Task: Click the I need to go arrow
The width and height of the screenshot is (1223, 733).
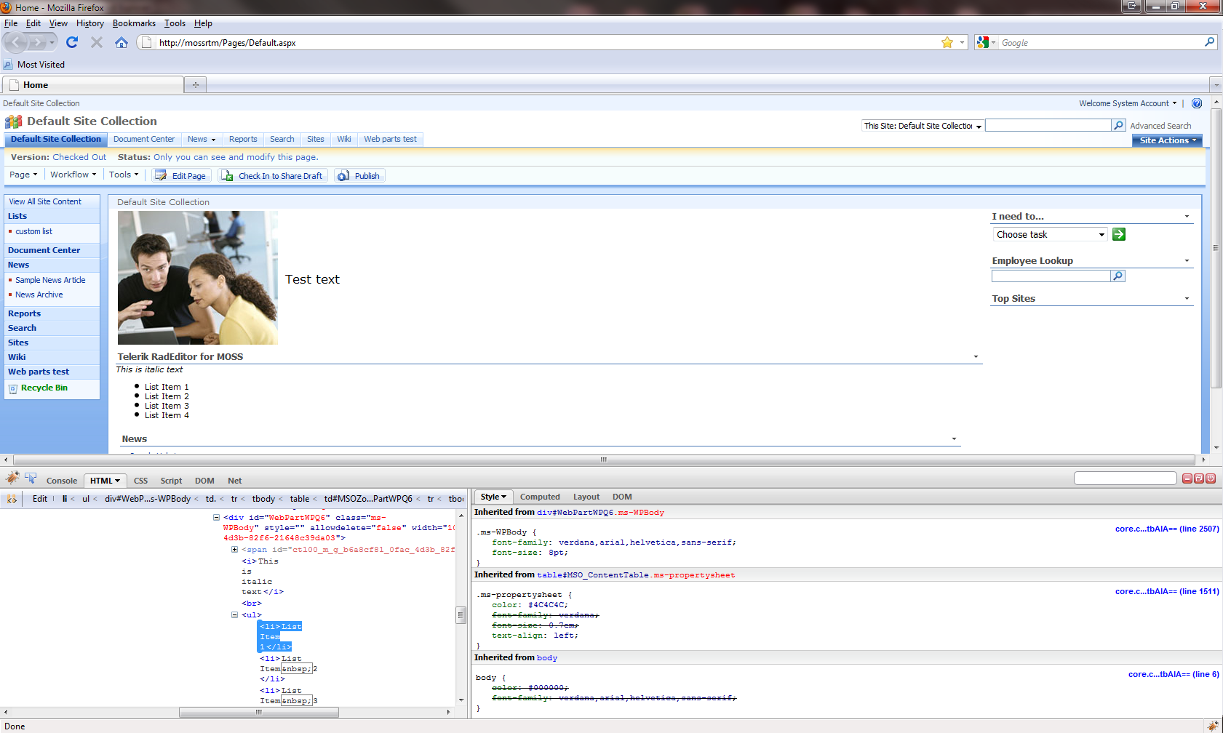Action: tap(1119, 234)
